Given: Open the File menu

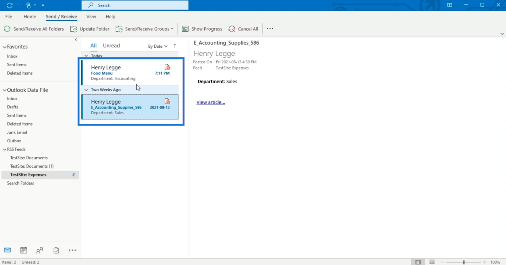Looking at the screenshot, I should [x=9, y=16].
